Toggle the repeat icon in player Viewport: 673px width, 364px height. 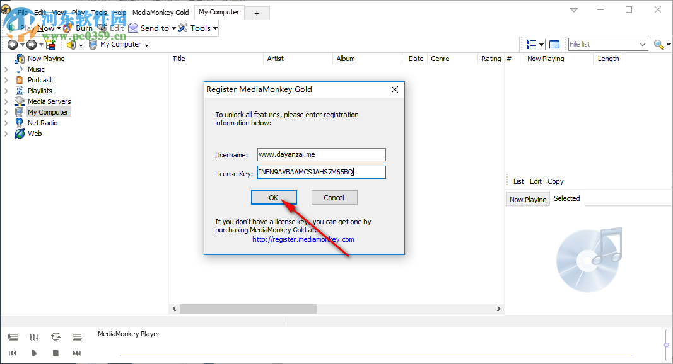(x=56, y=337)
